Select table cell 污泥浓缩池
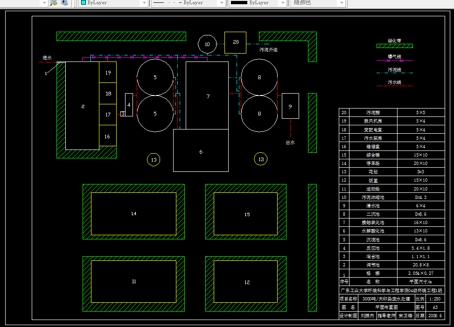 point(373,197)
